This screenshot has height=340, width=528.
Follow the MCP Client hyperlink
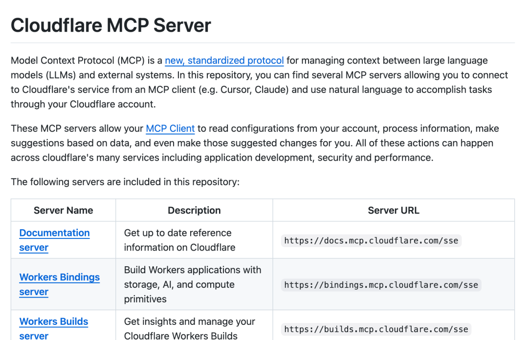[x=170, y=128]
